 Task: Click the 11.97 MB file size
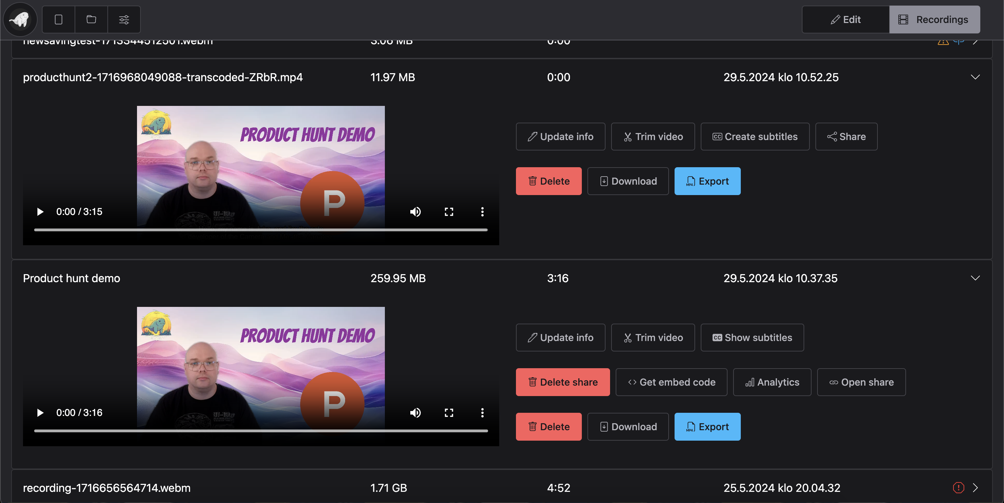(393, 77)
